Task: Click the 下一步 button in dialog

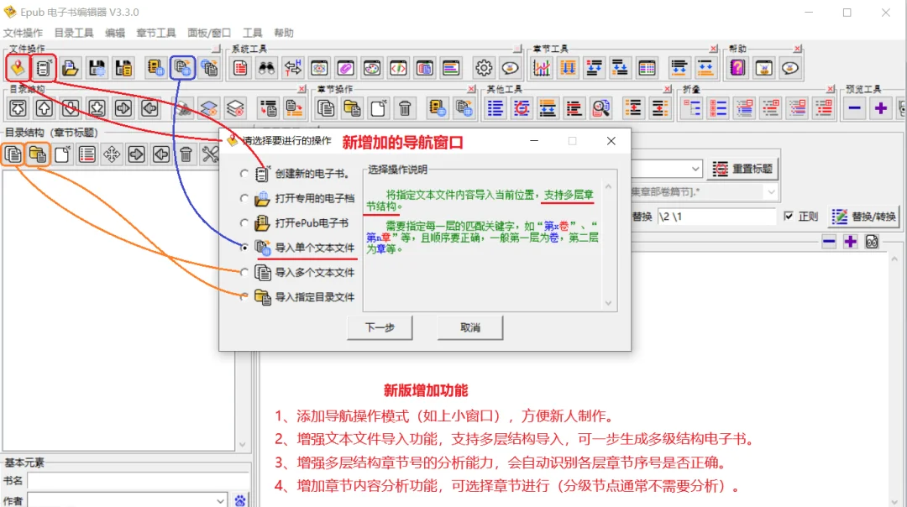Action: [380, 327]
